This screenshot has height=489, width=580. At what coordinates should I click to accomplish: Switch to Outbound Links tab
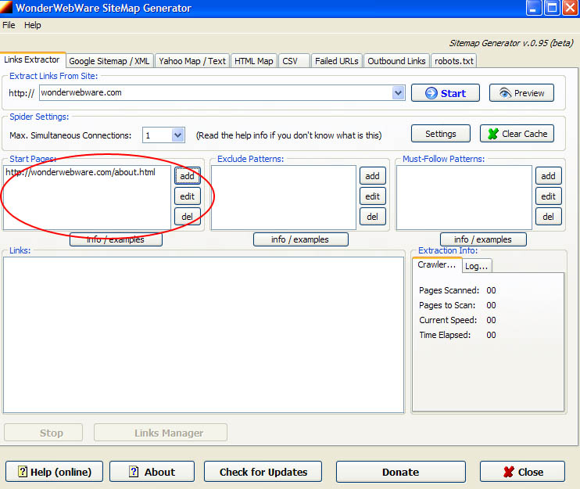click(396, 61)
